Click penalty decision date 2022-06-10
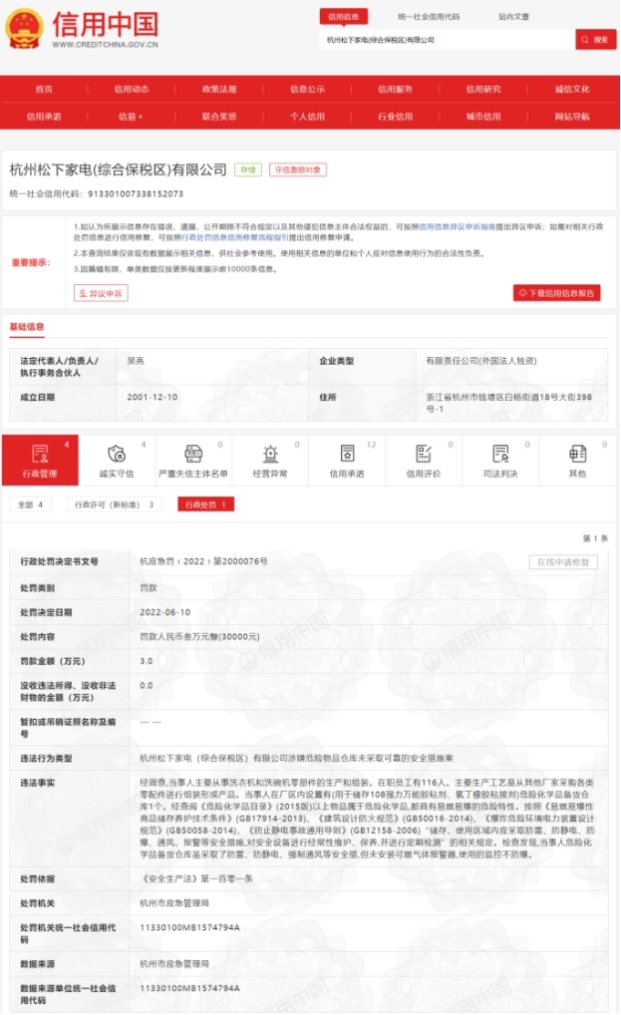Viewport: 621px width, 1015px height. [164, 612]
